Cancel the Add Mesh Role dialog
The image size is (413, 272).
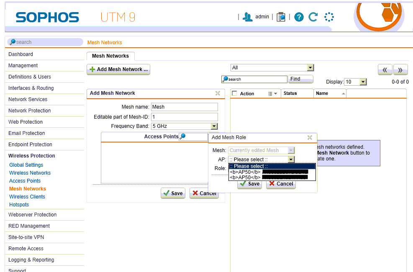(281, 184)
